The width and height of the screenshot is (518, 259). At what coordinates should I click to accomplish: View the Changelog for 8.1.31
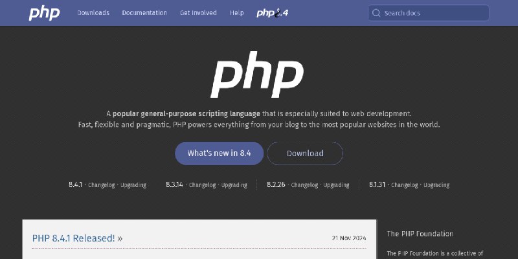pyautogui.click(x=405, y=185)
